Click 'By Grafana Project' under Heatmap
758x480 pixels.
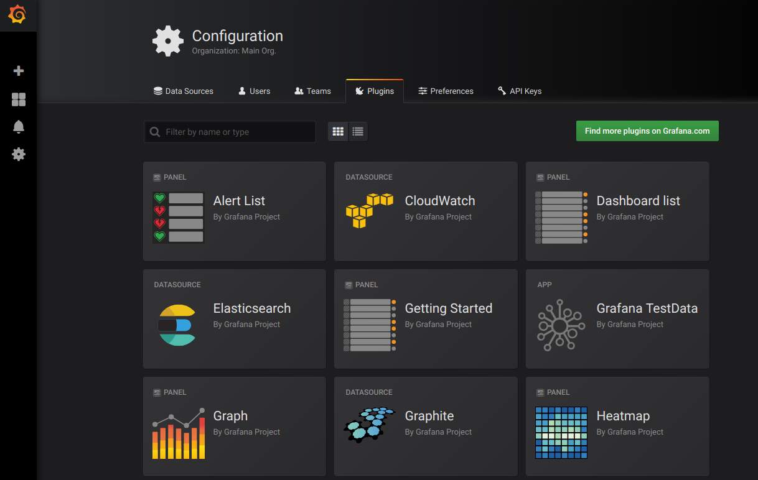(x=630, y=432)
